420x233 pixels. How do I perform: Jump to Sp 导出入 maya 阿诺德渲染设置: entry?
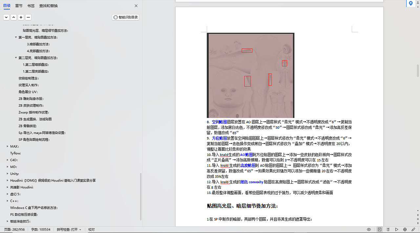(42, 133)
